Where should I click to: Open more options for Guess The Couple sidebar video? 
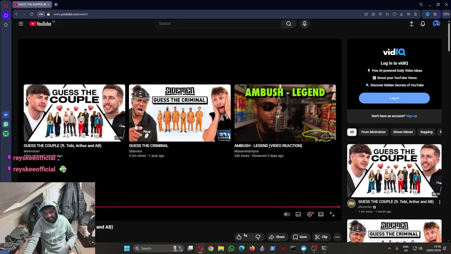[439, 202]
